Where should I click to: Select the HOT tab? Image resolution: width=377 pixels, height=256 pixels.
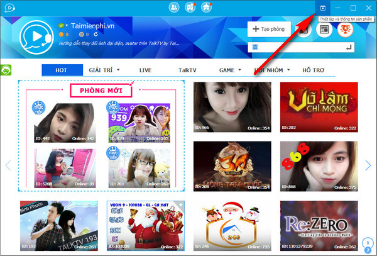tap(62, 70)
